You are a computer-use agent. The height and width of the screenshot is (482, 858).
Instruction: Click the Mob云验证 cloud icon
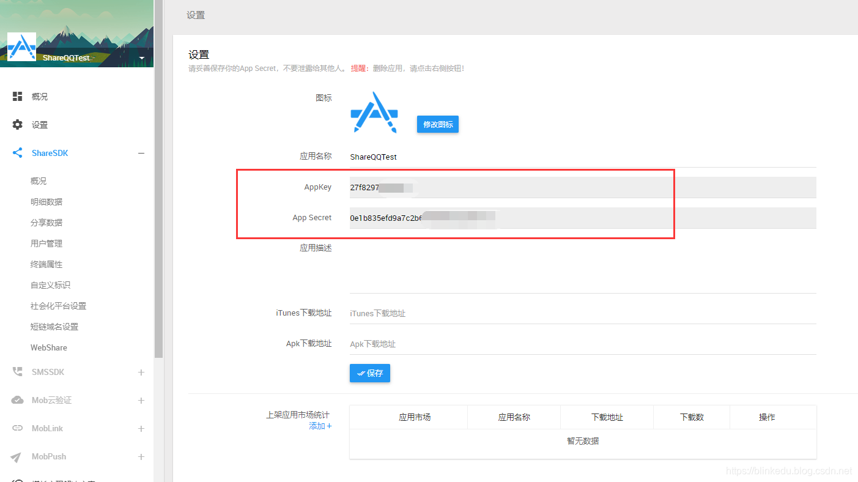(18, 400)
